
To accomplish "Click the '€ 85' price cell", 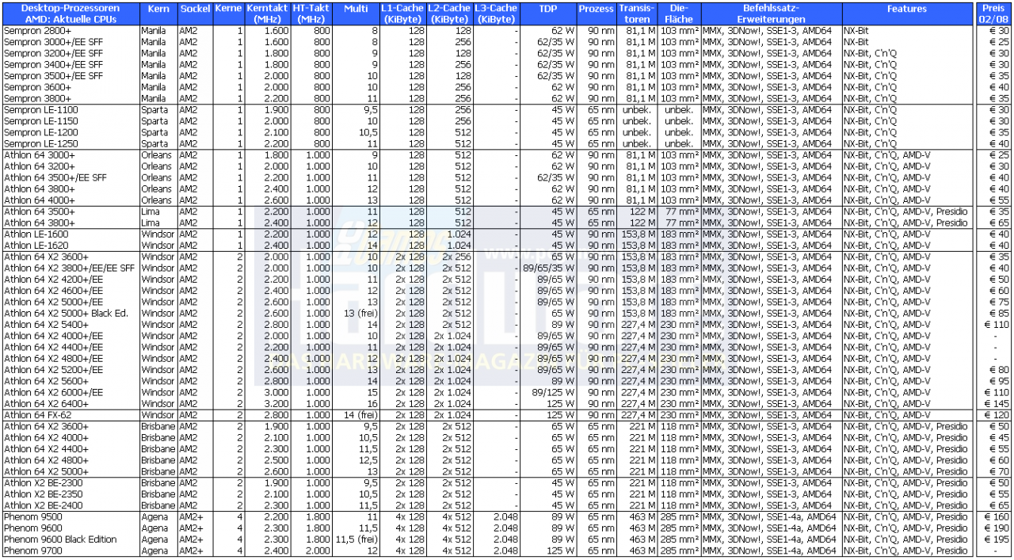I will point(1000,313).
